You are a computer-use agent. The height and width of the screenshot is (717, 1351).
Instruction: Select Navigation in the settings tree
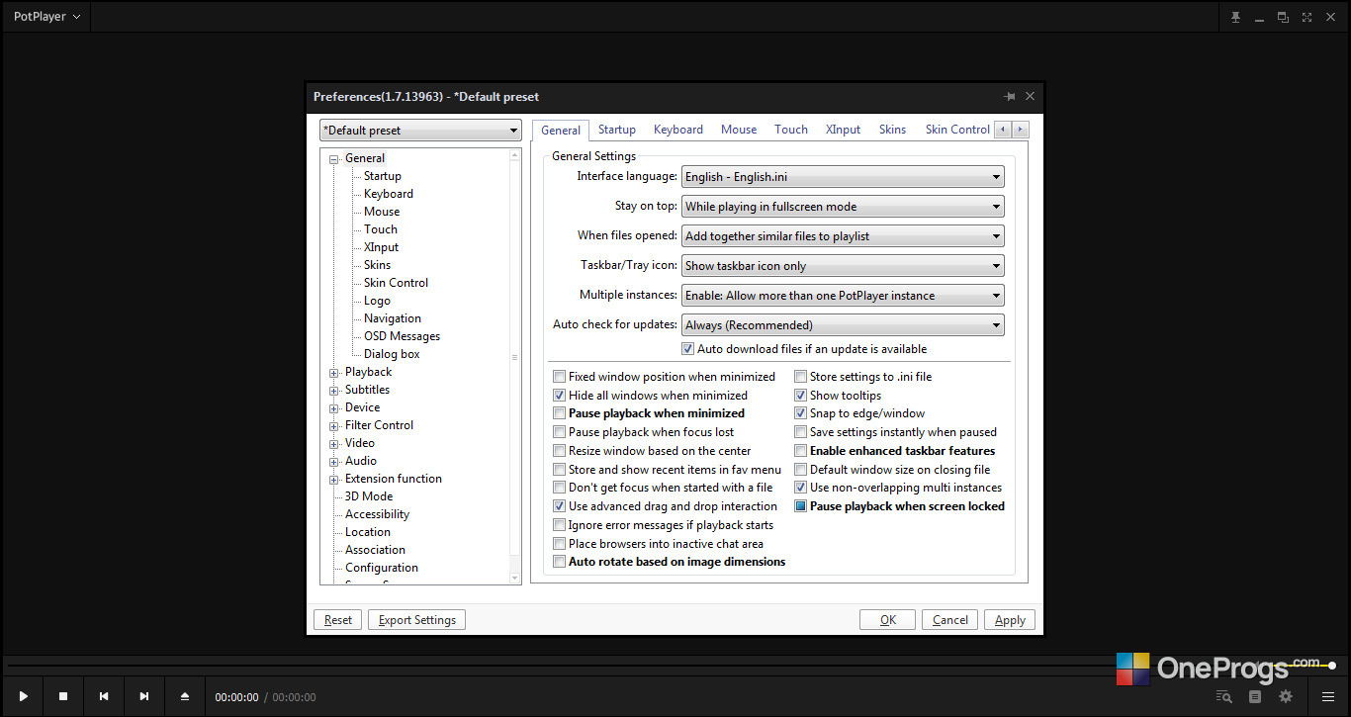point(393,318)
